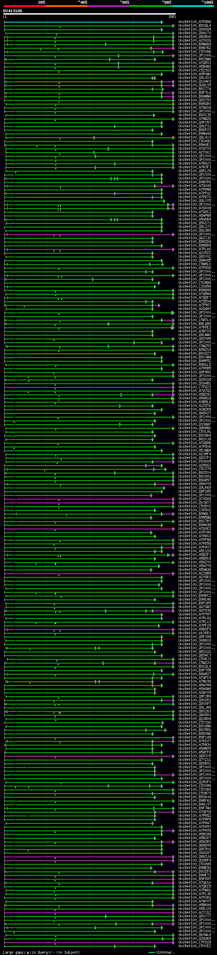Select hit label UniRef100_C3SA54
The width and height of the screenshot is (217, 955).
coord(195,286)
